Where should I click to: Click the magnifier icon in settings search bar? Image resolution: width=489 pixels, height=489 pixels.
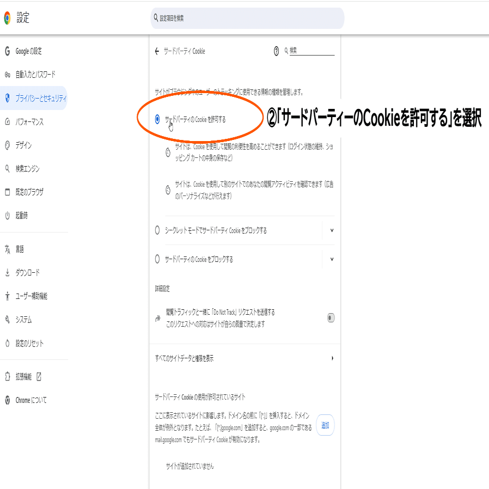coord(156,18)
